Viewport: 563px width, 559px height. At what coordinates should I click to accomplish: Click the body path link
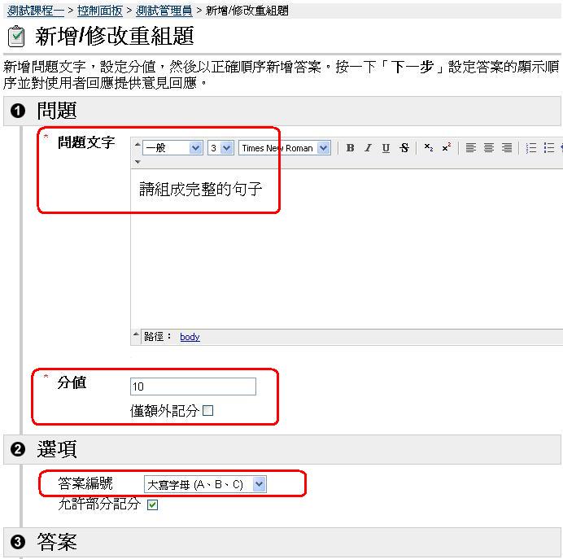[190, 337]
